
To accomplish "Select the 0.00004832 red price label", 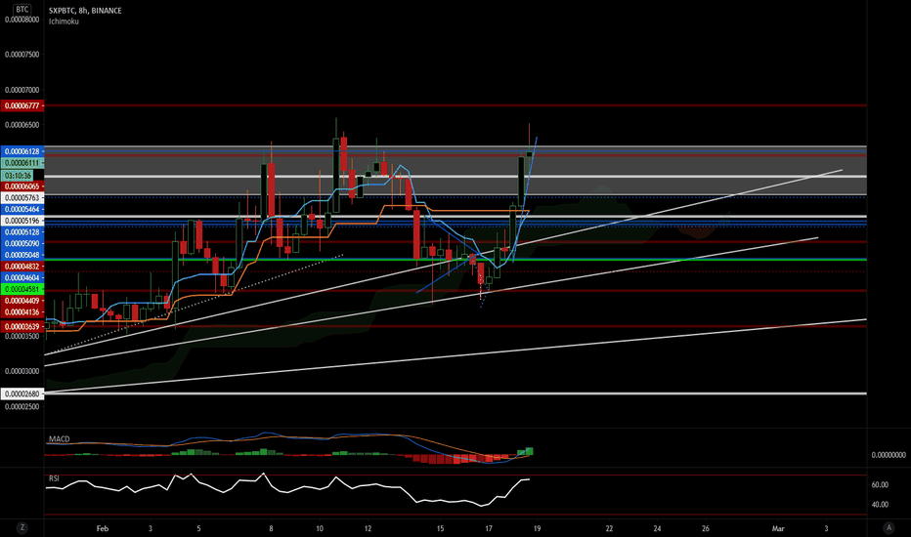I will 22,267.
